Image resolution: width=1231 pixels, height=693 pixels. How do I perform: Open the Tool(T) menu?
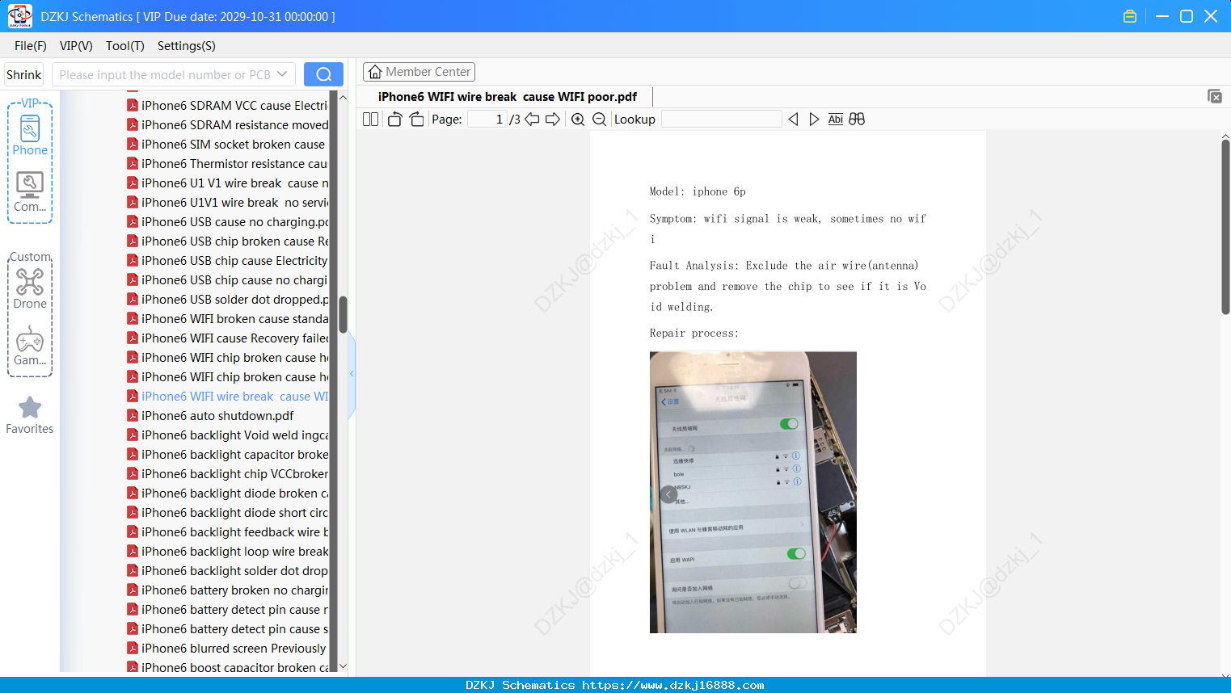click(x=125, y=46)
